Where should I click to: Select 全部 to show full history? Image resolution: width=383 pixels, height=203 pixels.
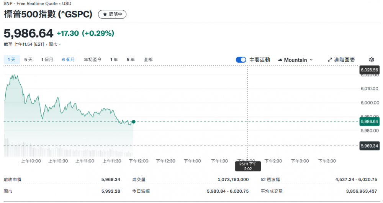[x=148, y=59]
